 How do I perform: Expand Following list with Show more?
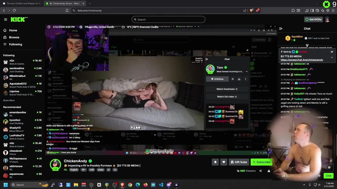(x=9, y=100)
